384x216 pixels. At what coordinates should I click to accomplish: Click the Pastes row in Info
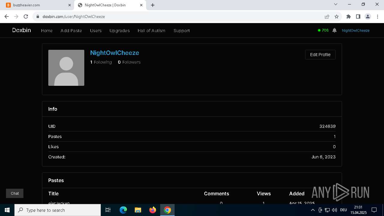pyautogui.click(x=192, y=136)
